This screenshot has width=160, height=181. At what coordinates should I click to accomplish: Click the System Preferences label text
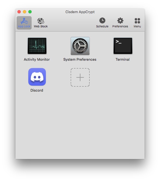80,59
